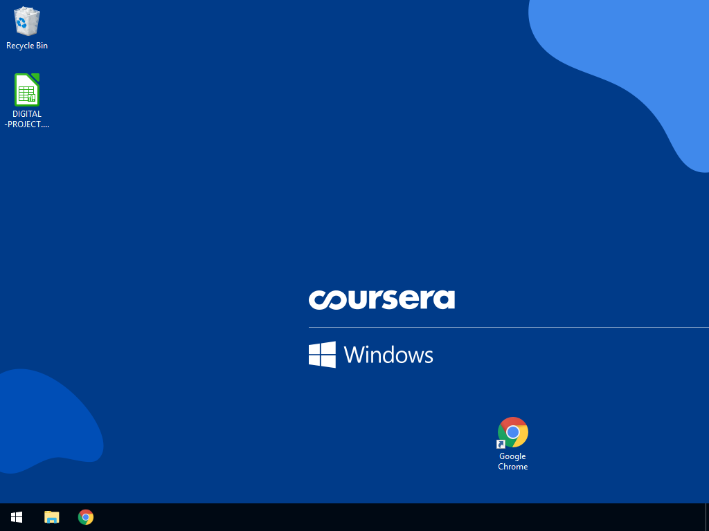The image size is (709, 531).
Task: Open File Explorer from the taskbar
Action: tap(51, 517)
